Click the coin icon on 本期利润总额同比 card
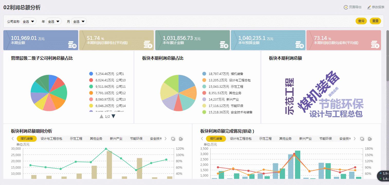The width and height of the screenshot is (389, 185). click(x=148, y=45)
